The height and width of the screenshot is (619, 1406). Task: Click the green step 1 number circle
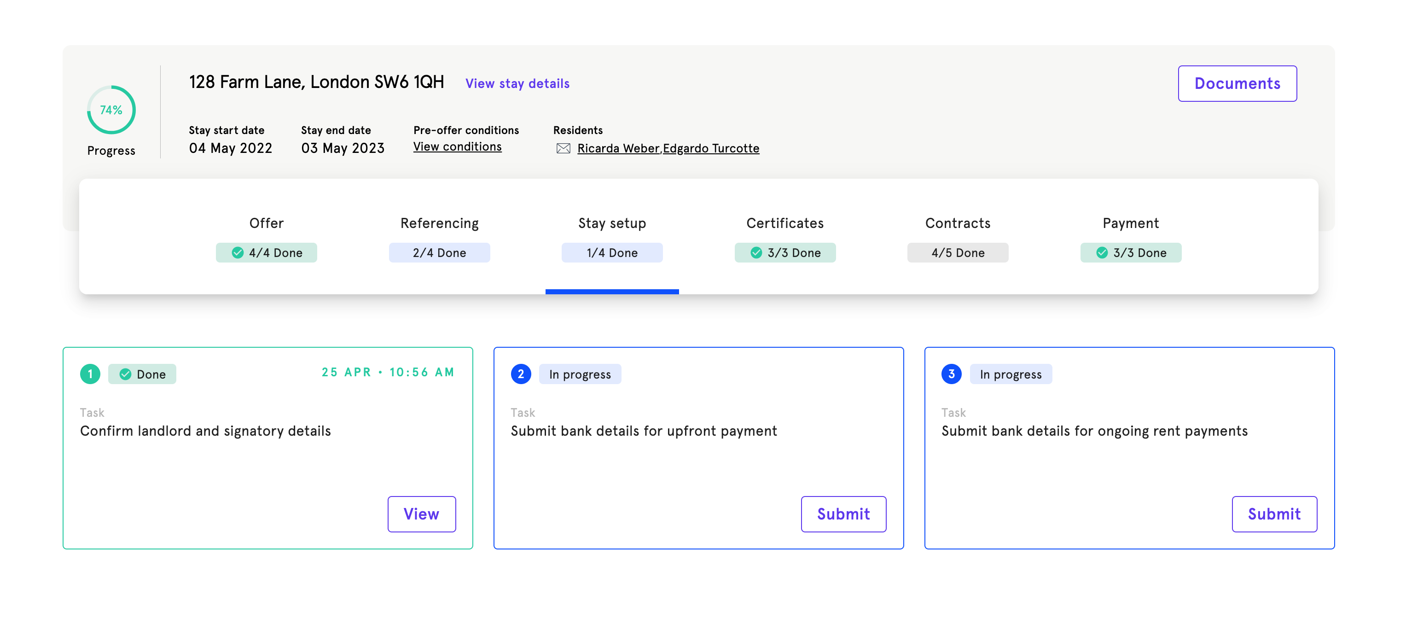tap(90, 374)
